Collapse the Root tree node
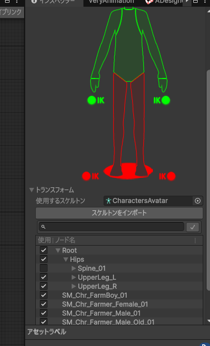Screen dimensions: 210x346 click(58, 251)
